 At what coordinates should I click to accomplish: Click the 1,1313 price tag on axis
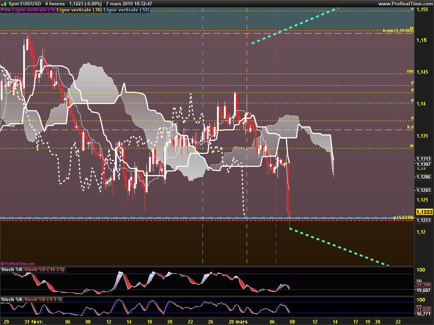423,159
